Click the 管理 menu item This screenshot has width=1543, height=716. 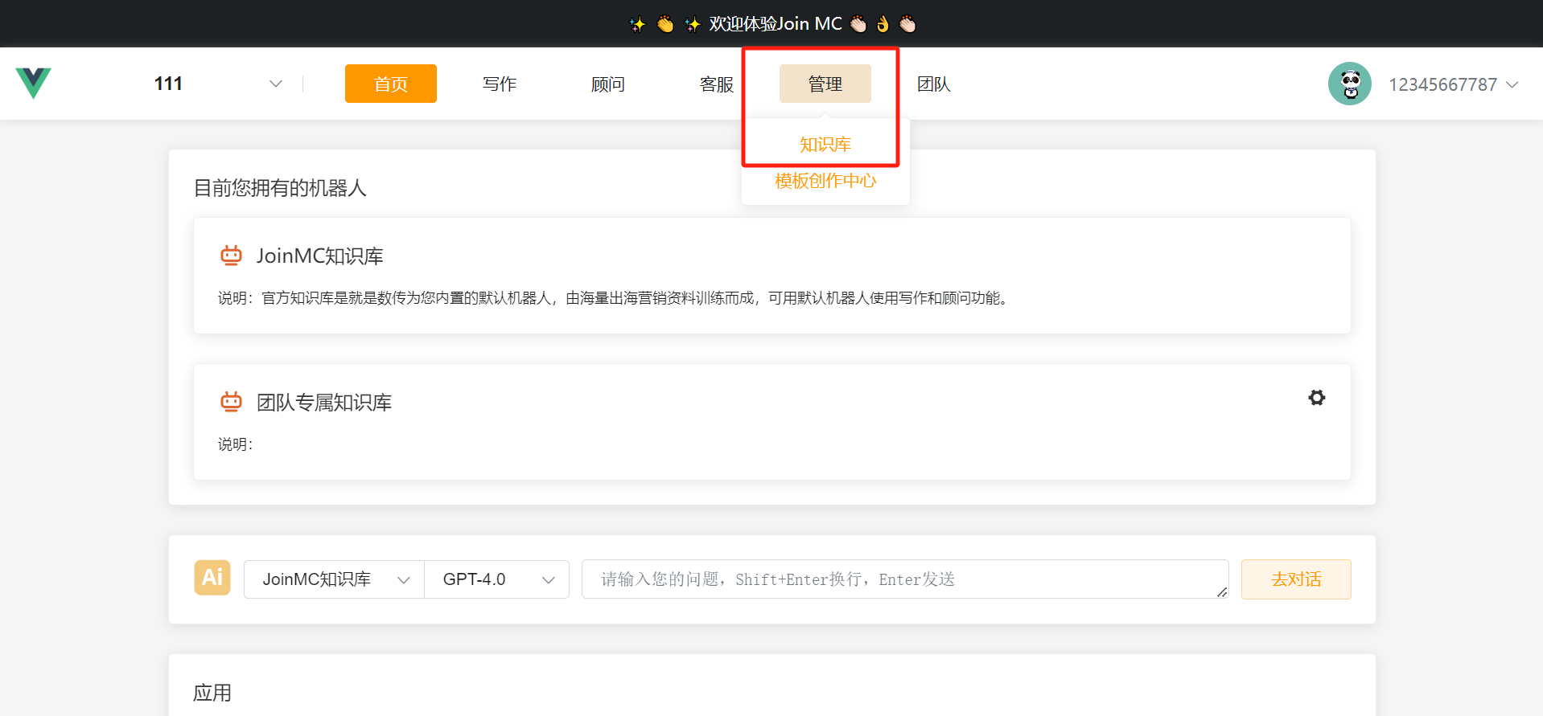pos(825,84)
